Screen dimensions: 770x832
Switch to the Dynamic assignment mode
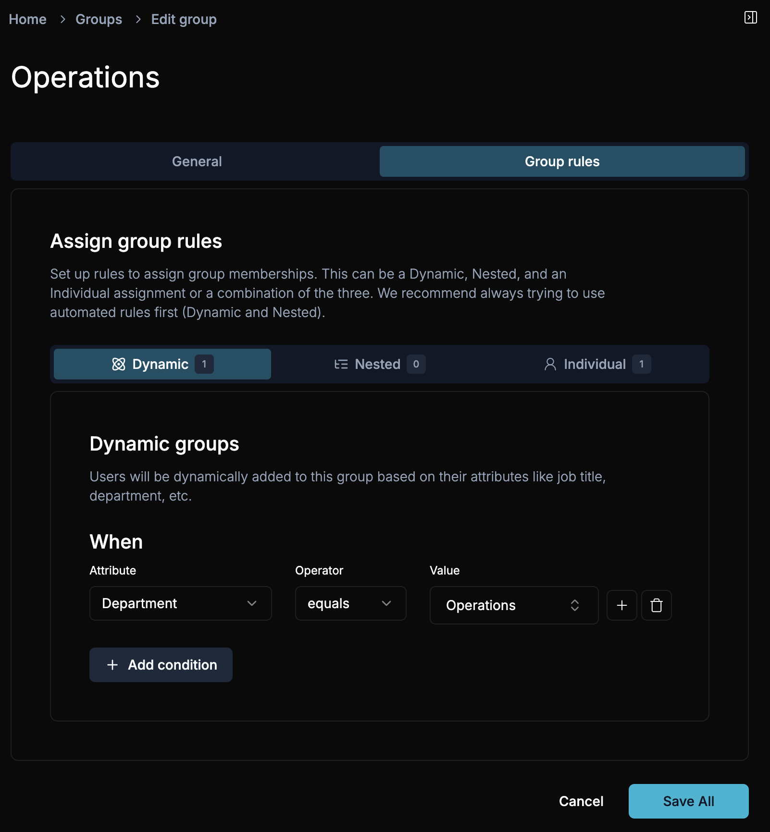pyautogui.click(x=161, y=364)
